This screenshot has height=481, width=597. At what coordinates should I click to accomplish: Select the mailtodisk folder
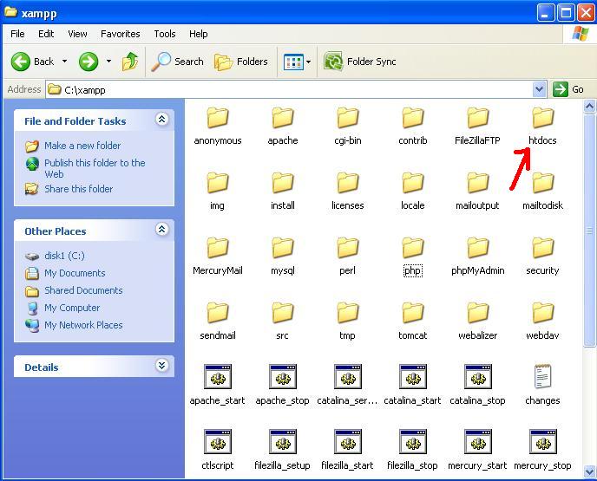[x=542, y=192]
